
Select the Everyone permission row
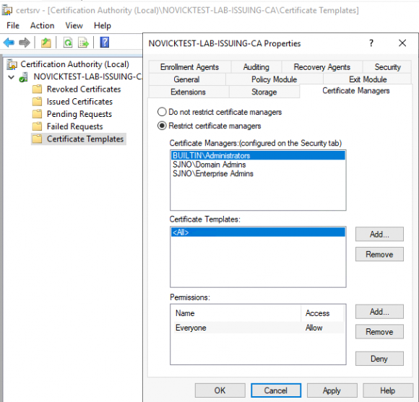[x=258, y=328]
